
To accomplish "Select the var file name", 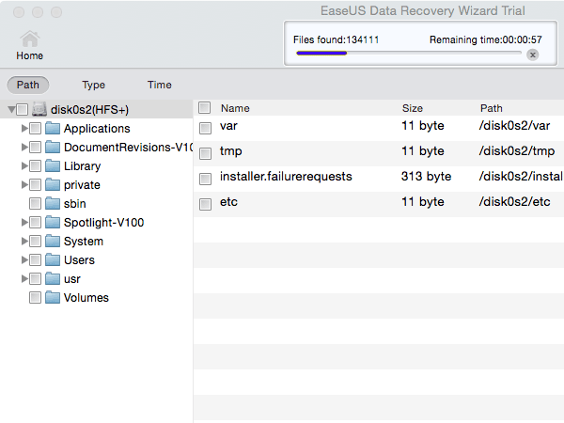I will [228, 126].
